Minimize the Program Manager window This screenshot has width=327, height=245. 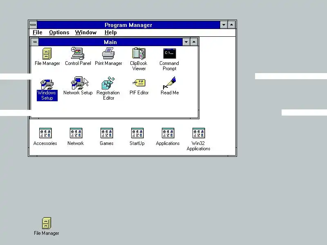[224, 25]
